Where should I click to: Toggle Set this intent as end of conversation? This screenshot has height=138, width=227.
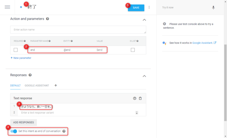click(14, 131)
